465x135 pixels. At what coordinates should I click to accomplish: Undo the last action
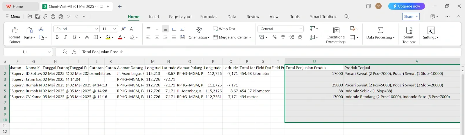(69, 17)
